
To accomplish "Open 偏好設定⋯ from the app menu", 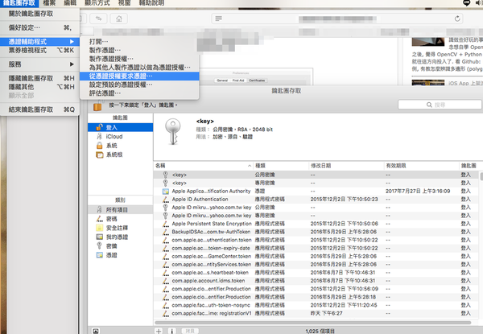I will [39, 27].
